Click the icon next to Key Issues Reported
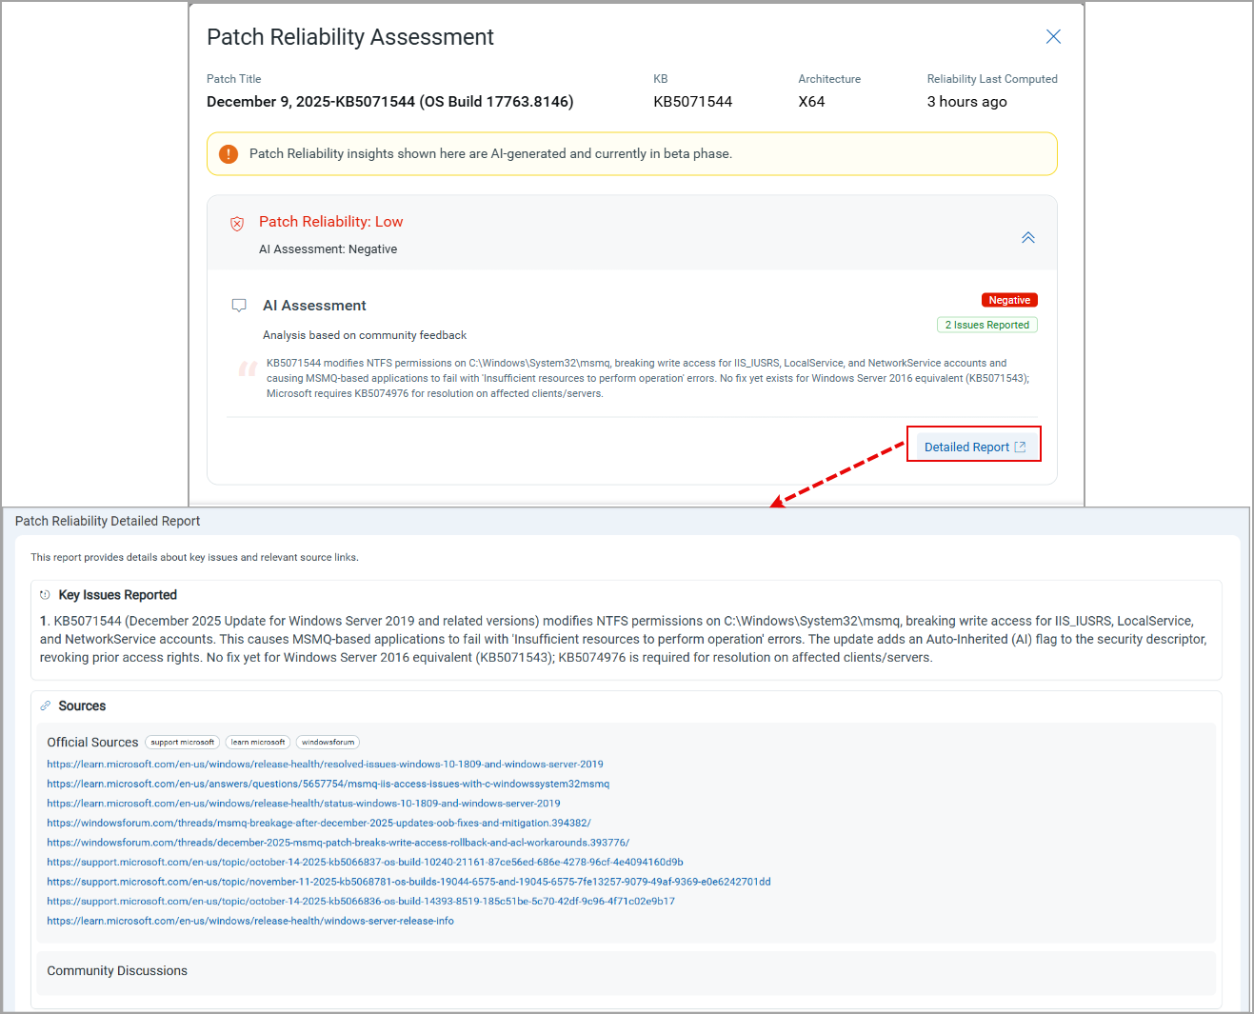Image resolution: width=1254 pixels, height=1014 pixels. coord(45,595)
